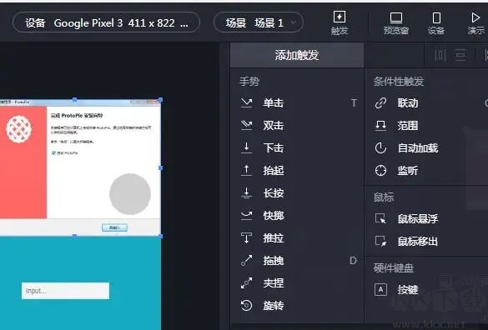This screenshot has width=488, height=330.
Task: Open the 预览窗 preview window
Action: [396, 22]
